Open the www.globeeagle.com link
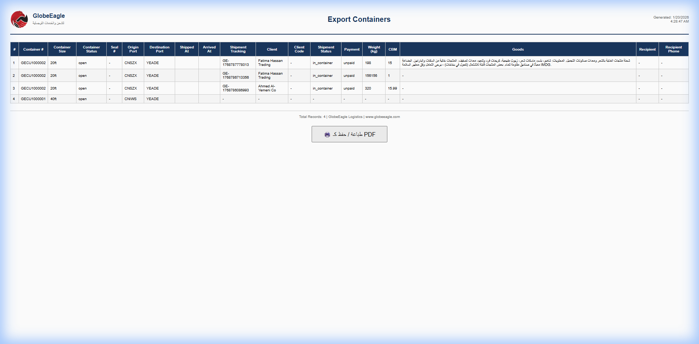The width and height of the screenshot is (699, 344). (382, 117)
